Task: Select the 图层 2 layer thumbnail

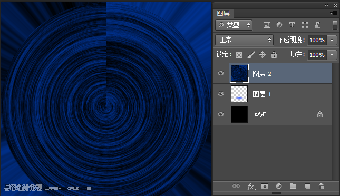Action: click(239, 73)
